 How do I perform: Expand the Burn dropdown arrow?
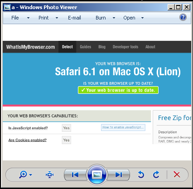pos(114,18)
